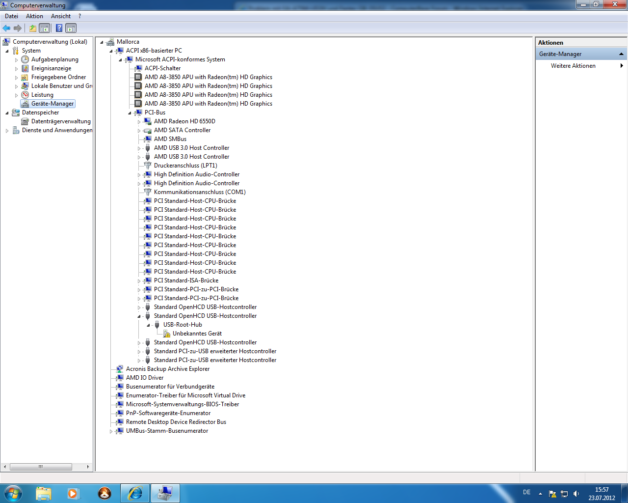Click the DE language indicator in taskbar
628x503 pixels.
click(526, 492)
